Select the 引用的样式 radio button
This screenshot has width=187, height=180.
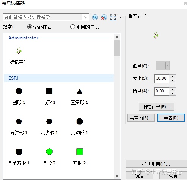72,27
